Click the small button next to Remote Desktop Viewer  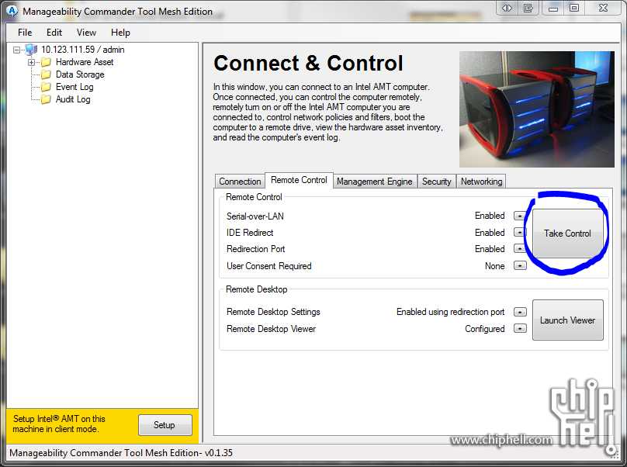click(x=520, y=329)
